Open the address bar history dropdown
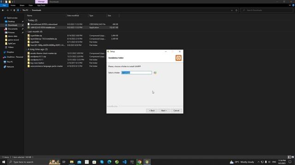The image size is (295, 165). point(232,10)
